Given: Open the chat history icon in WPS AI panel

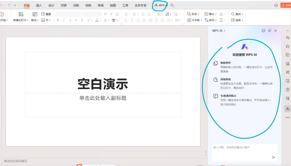Looking at the screenshot, I should 264,31.
